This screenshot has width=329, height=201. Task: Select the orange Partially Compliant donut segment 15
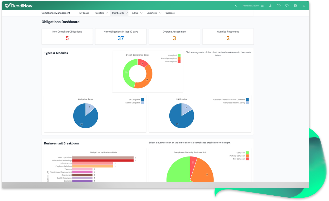tap(147, 79)
